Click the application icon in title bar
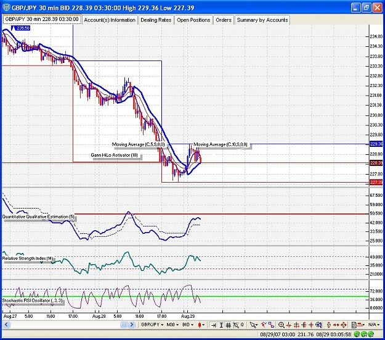The image size is (385, 340). point(6,7)
